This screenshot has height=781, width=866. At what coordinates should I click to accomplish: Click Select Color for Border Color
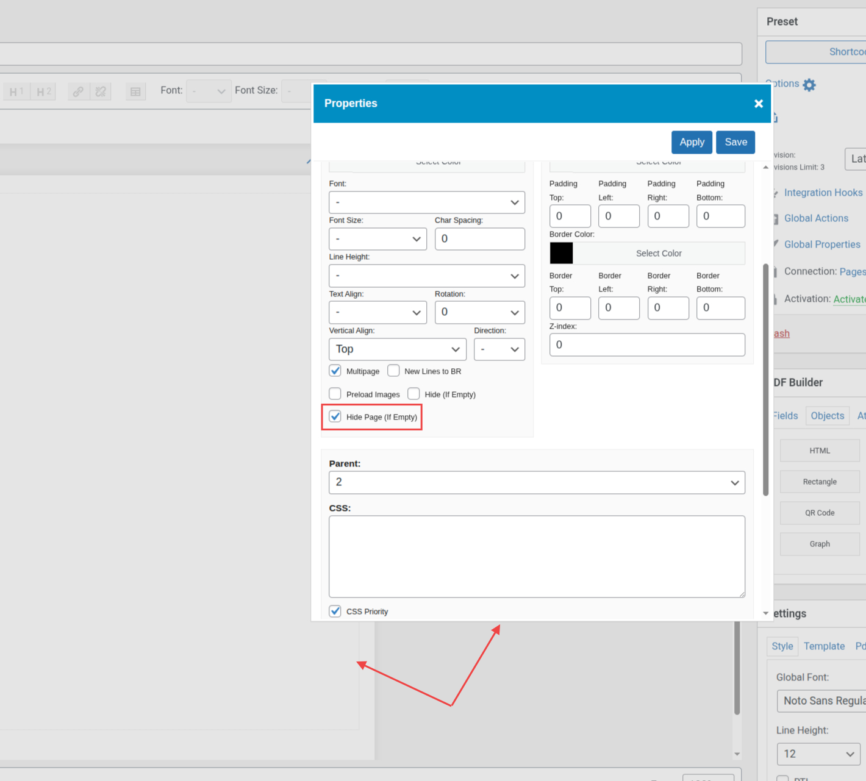click(x=659, y=253)
